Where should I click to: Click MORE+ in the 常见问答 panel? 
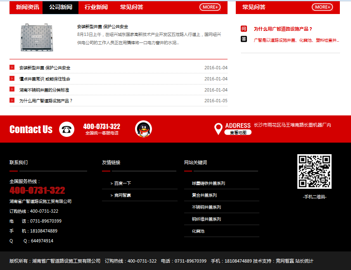click(x=322, y=7)
